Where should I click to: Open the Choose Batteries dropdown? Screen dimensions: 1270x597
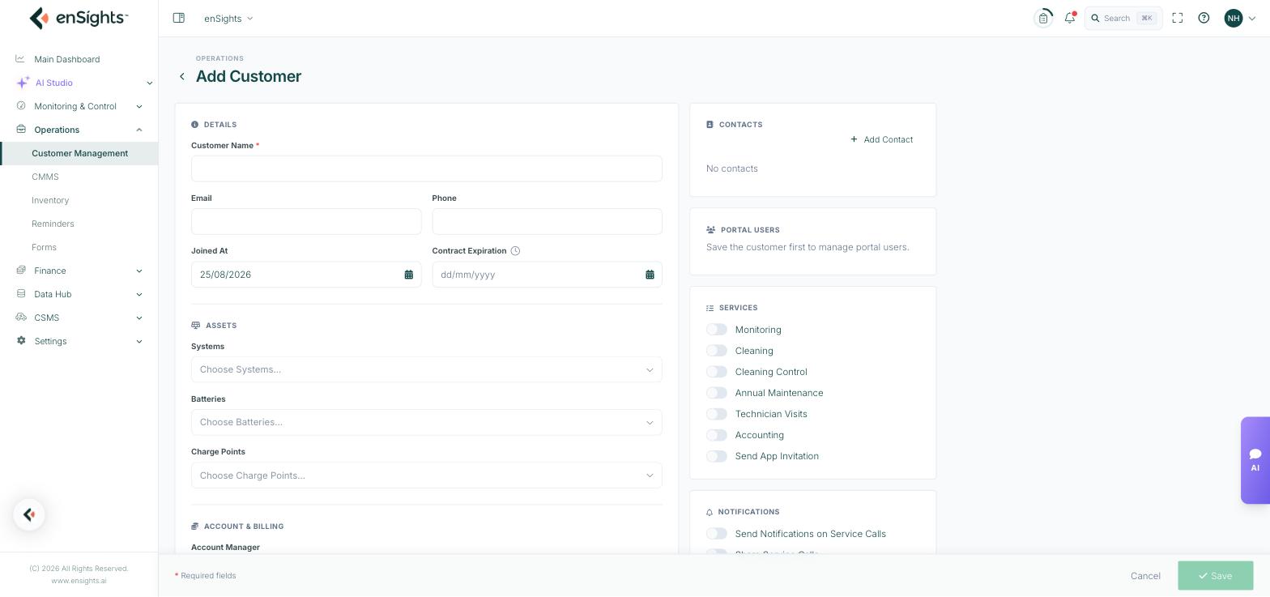point(427,422)
